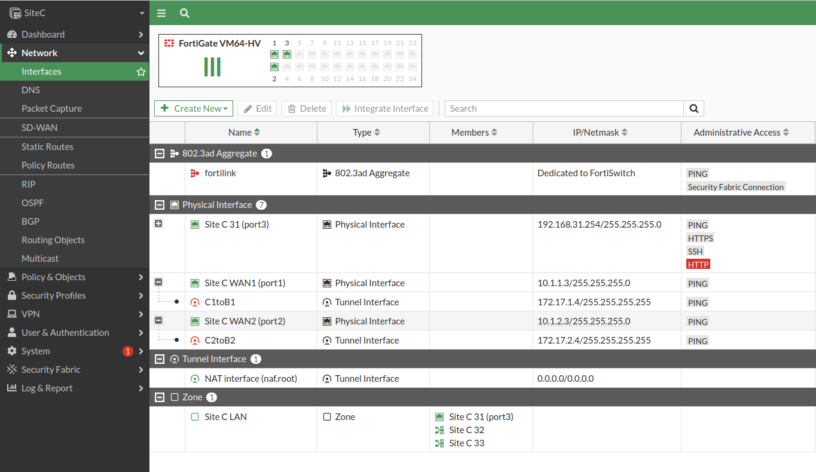The width and height of the screenshot is (816, 472).
Task: Sort the table by Name column
Action: coord(245,133)
